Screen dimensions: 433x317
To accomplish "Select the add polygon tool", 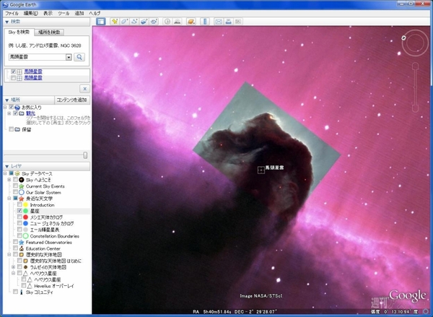I will pos(125,21).
